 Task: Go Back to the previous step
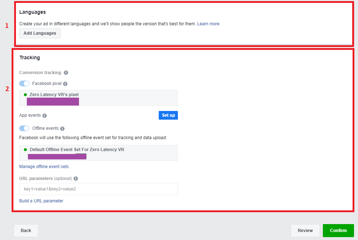click(26, 231)
